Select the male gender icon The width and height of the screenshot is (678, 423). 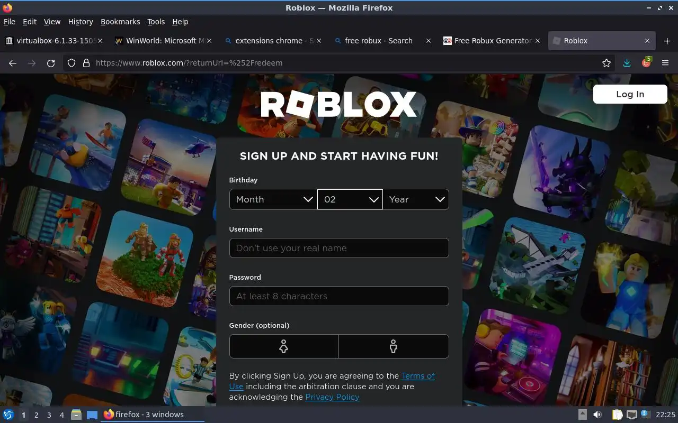point(394,346)
